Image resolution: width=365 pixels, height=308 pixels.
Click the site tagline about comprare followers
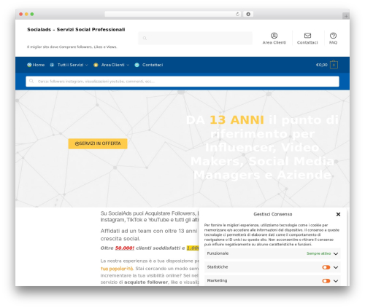click(72, 47)
